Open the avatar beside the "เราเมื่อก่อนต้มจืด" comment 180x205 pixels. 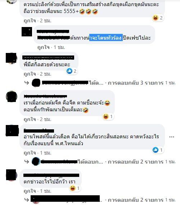pos(12,96)
